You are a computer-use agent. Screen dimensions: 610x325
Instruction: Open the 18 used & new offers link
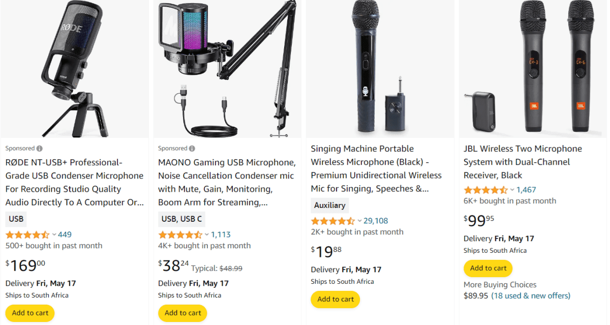[x=531, y=296]
